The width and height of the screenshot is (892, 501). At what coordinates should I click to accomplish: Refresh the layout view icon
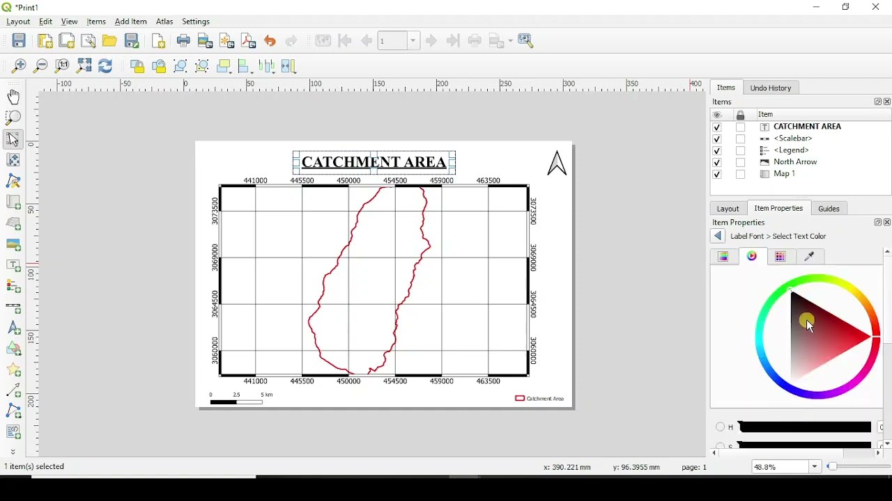[x=105, y=66]
